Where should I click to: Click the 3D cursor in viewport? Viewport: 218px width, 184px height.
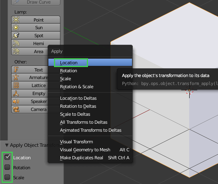point(189,90)
